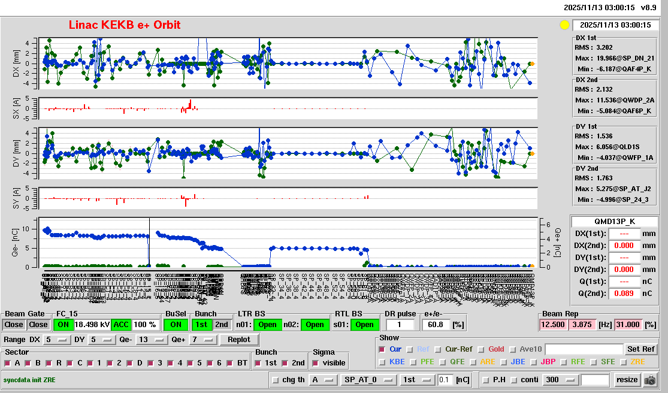668x393 pixels.
Task: Click the FC_15 ON button
Action: [x=62, y=325]
